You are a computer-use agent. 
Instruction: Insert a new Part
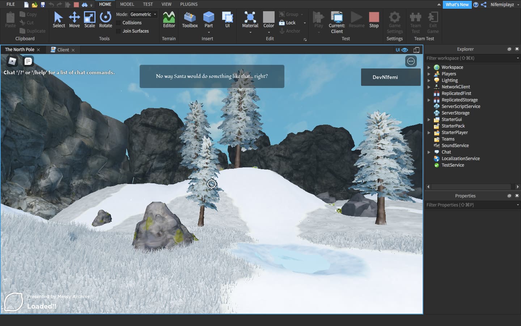208,20
